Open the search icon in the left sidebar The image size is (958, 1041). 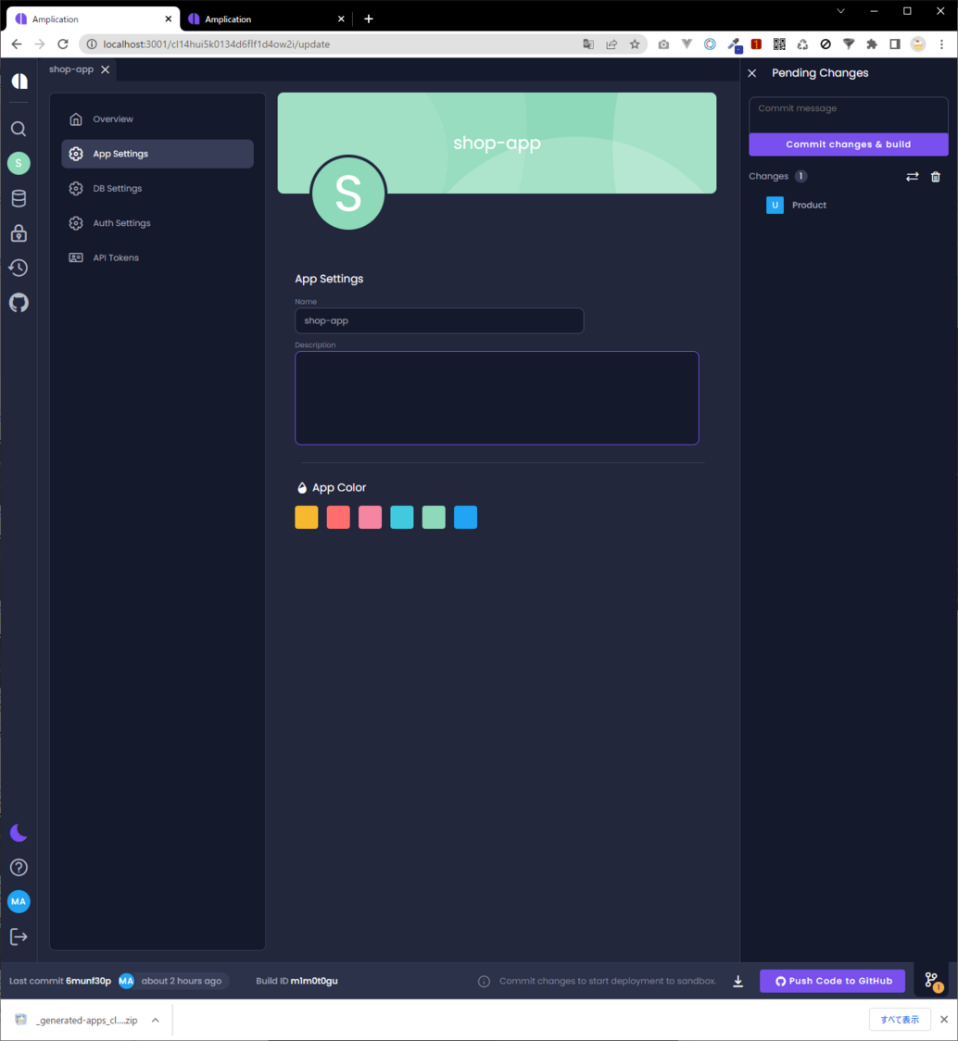19,129
